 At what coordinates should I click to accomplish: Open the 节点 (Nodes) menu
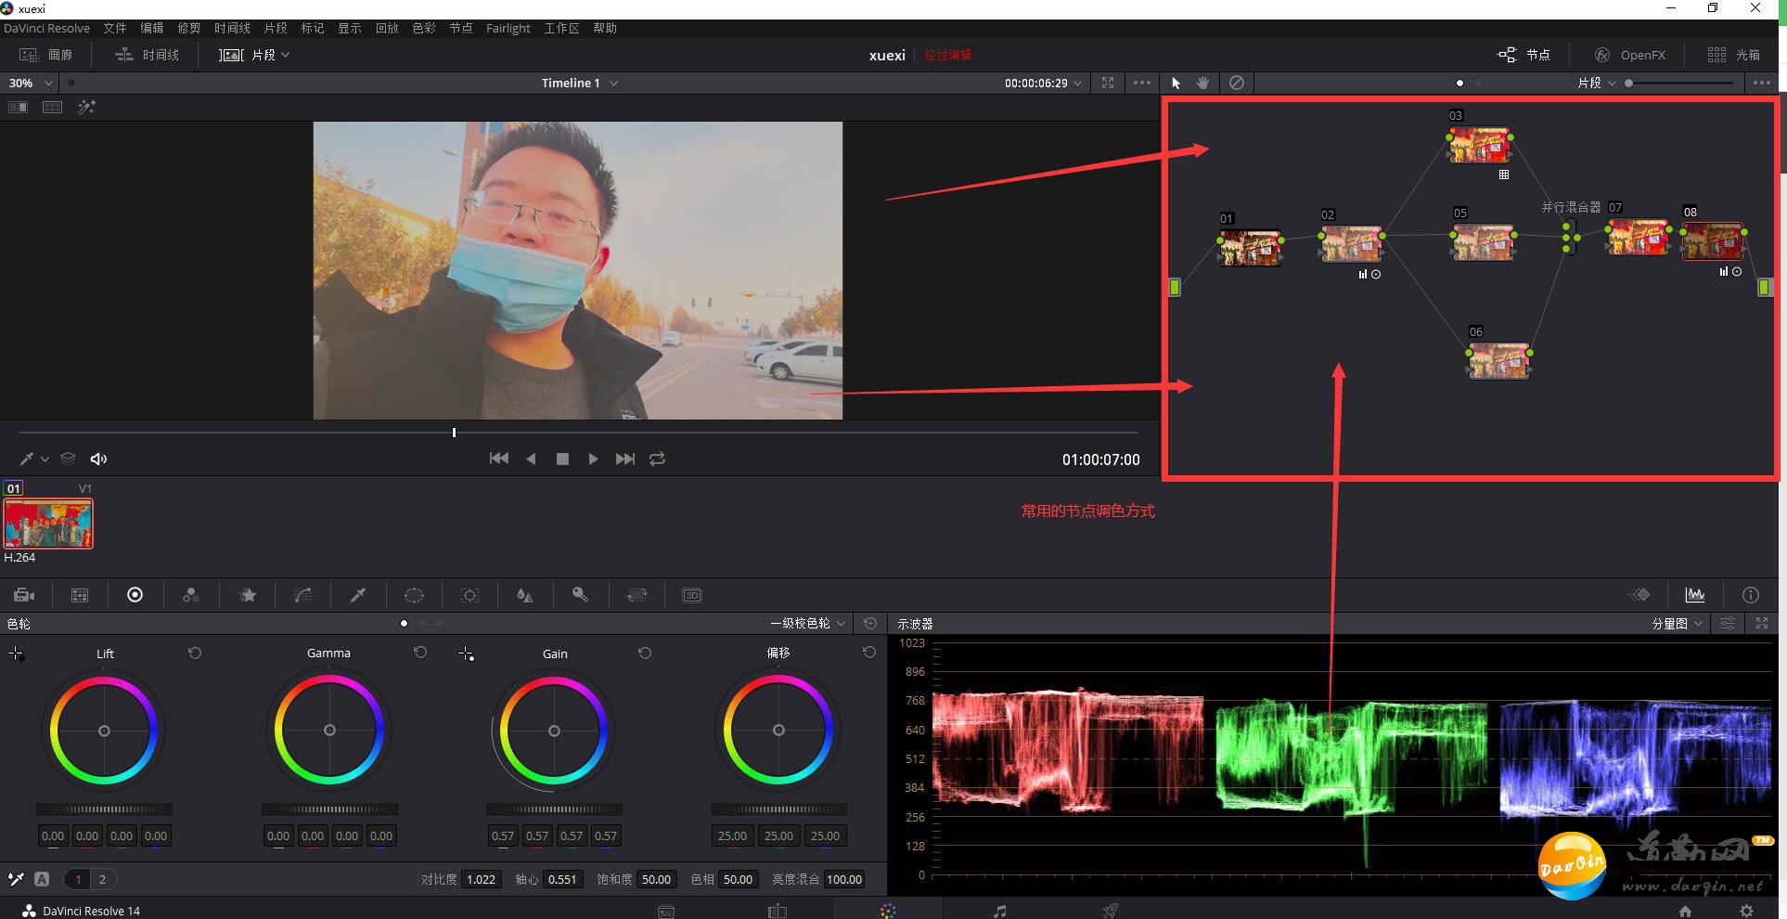[x=461, y=28]
